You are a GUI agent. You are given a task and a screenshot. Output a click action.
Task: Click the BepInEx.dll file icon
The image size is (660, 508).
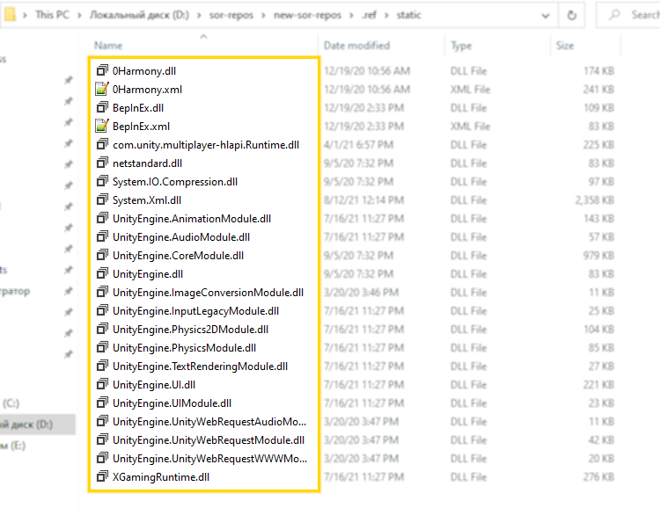coord(102,107)
